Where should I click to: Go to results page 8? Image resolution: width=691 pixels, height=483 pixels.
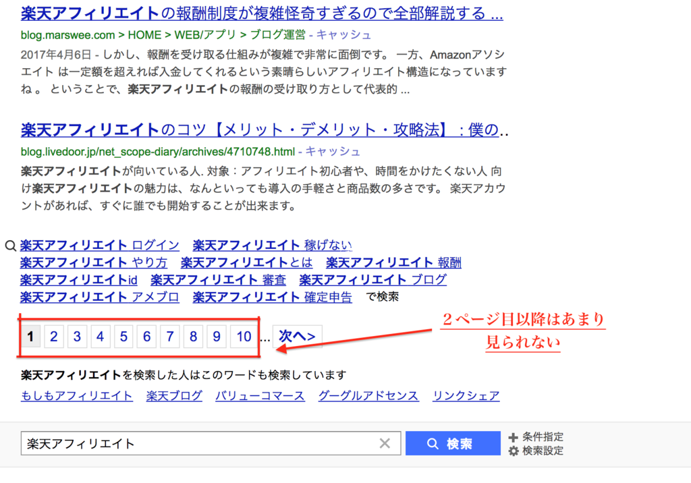(x=194, y=337)
